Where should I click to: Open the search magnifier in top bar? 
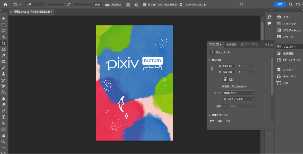coord(291,4)
